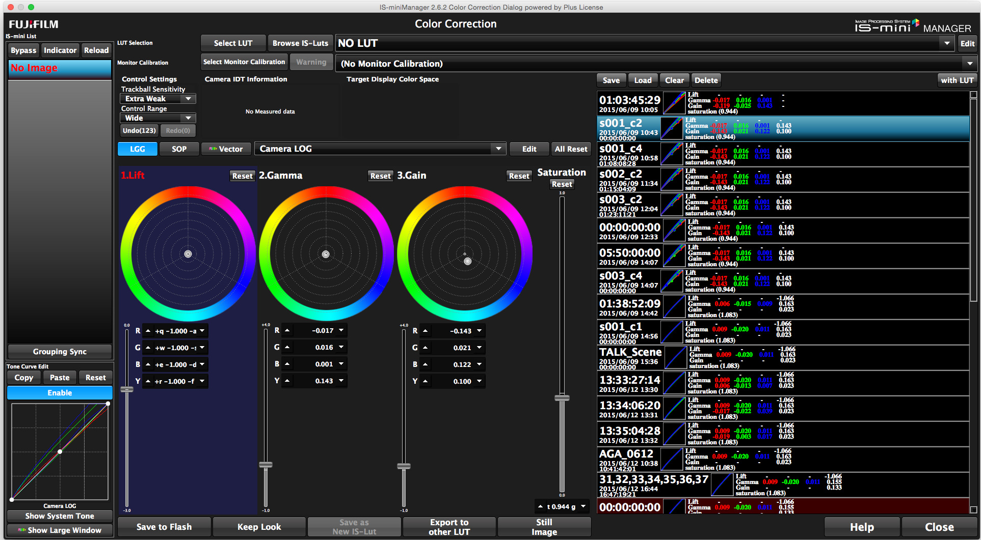The height and width of the screenshot is (540, 981).
Task: Click the Saturation slider handle
Action: (562, 398)
